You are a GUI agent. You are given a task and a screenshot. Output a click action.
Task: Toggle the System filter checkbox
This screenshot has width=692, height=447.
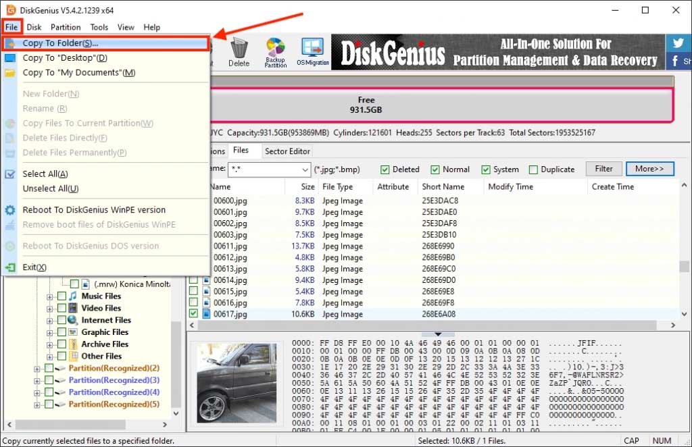(486, 169)
